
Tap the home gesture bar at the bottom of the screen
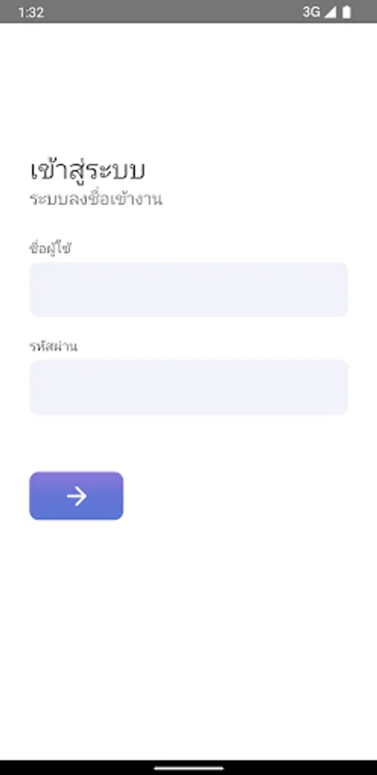pos(188,768)
